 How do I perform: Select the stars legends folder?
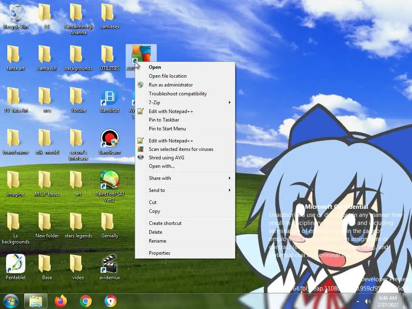pos(78,225)
